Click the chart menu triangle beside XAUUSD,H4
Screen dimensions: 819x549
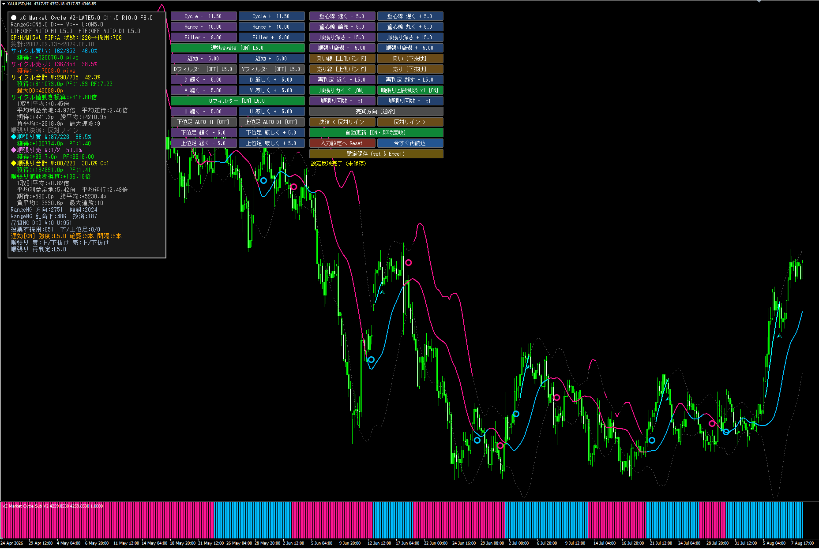click(x=4, y=4)
